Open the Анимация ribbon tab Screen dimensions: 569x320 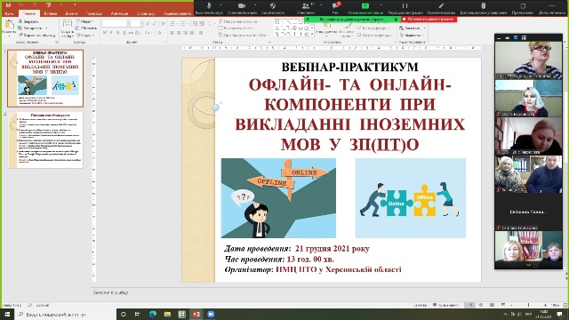pos(119,13)
